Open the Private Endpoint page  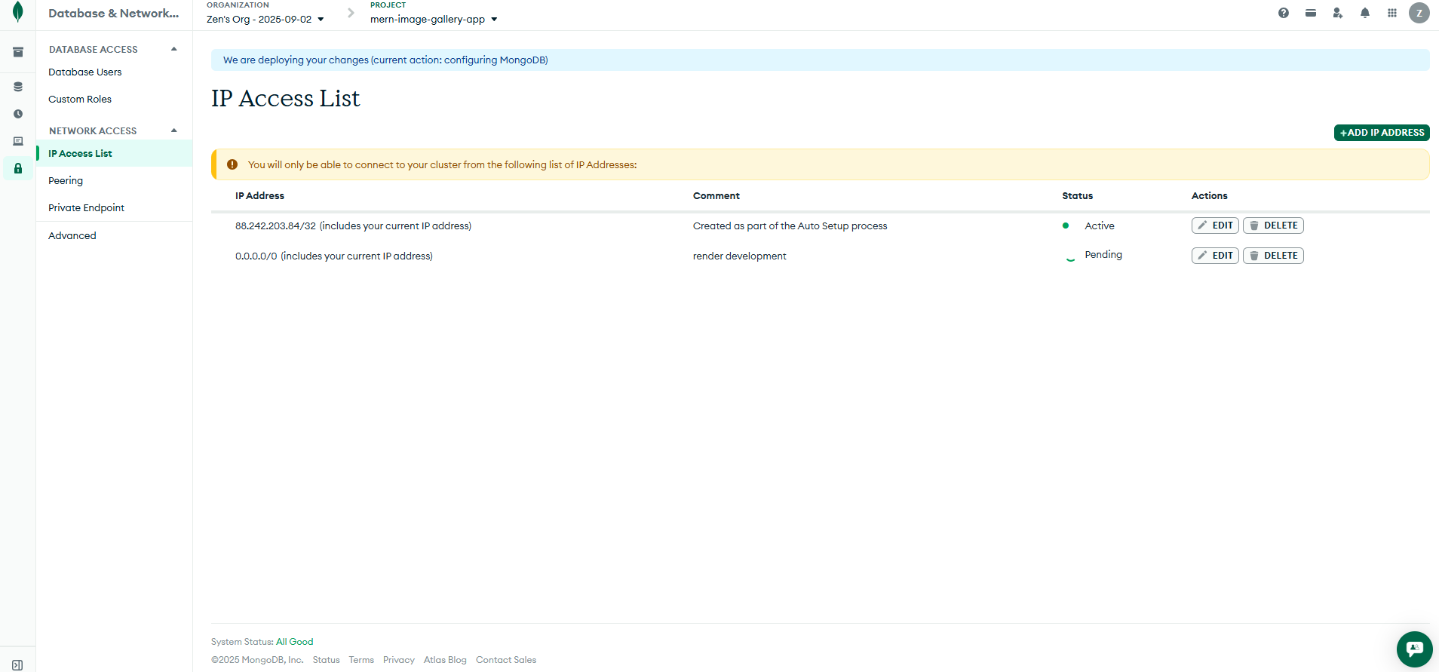tap(86, 208)
